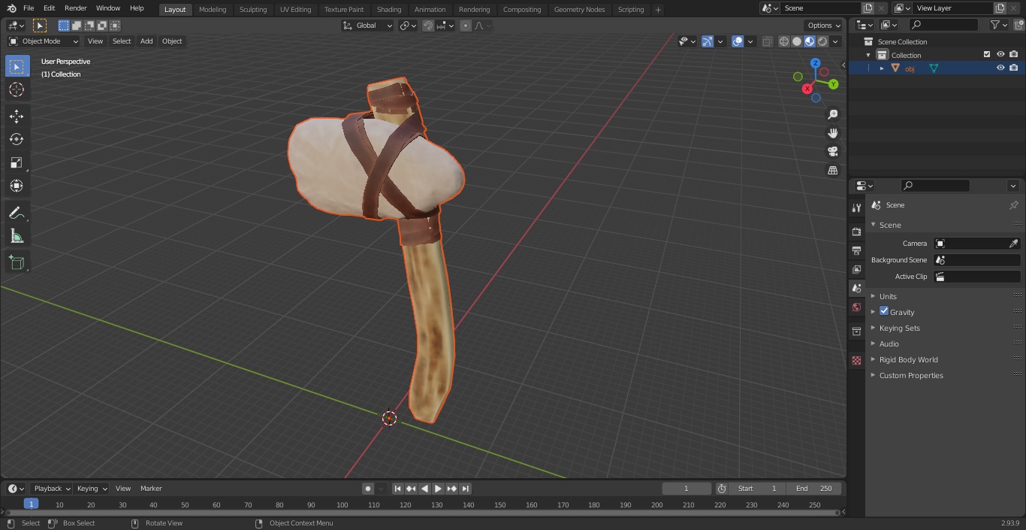This screenshot has height=530, width=1026.
Task: Select the Rotate tool
Action: 17,139
